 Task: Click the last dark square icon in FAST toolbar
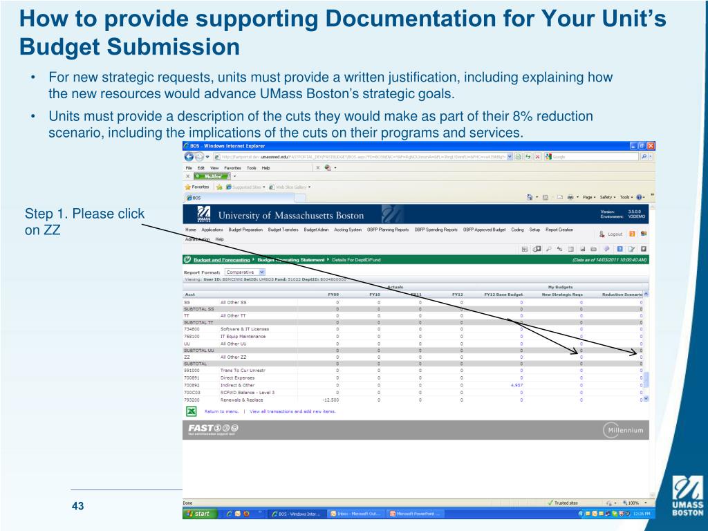coord(644,249)
